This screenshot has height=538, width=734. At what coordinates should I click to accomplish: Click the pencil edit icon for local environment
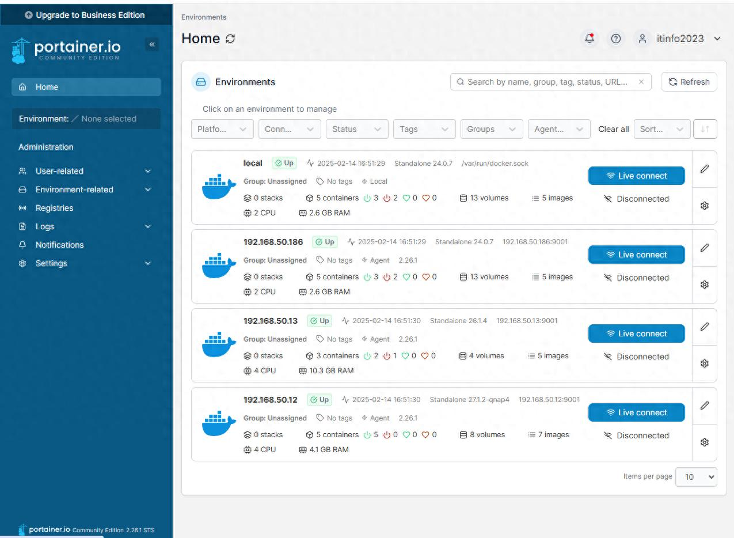[x=705, y=169]
